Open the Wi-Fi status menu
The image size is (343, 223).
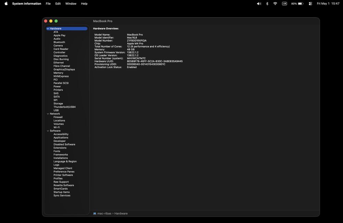point(275,3)
